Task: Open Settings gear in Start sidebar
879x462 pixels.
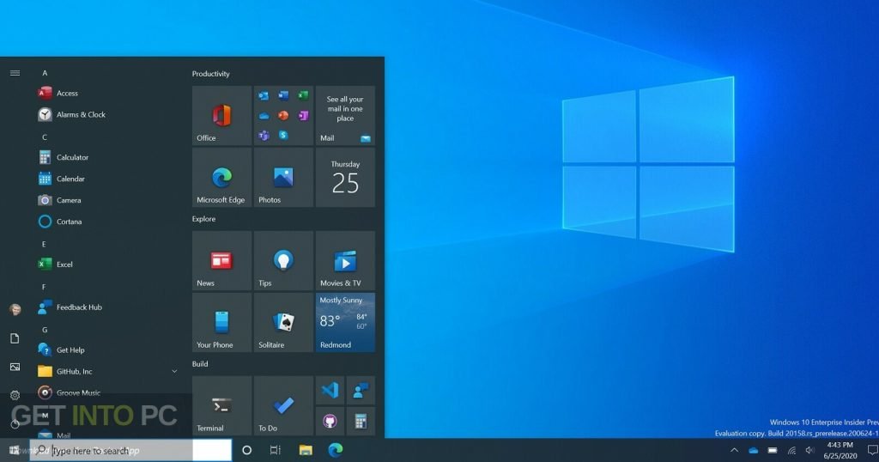Action: tap(15, 395)
